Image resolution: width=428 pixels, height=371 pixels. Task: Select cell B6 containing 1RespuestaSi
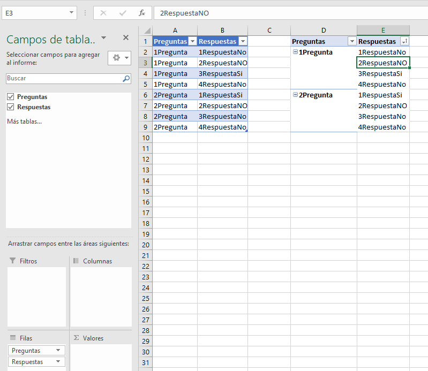pyautogui.click(x=222, y=95)
